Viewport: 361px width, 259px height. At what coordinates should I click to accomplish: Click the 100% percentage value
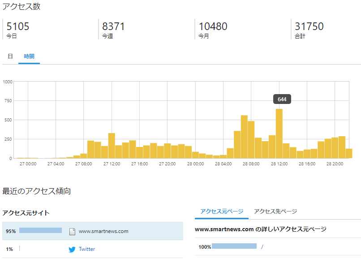click(x=205, y=247)
